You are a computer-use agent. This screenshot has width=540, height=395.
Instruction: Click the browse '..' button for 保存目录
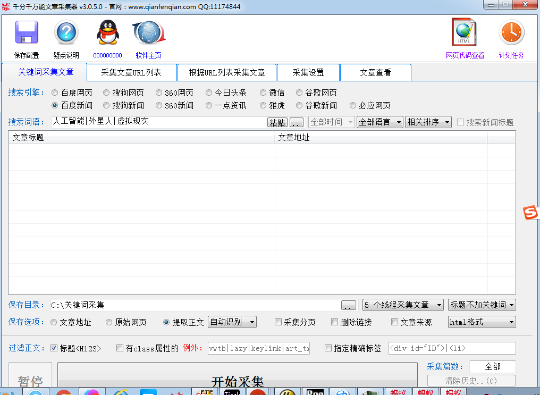point(349,305)
